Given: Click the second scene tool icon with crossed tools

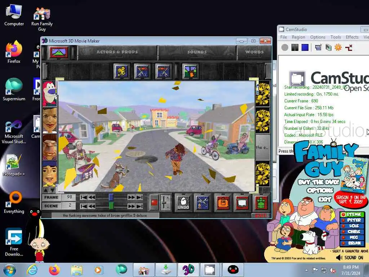Looking at the screenshot, I should 142,71.
